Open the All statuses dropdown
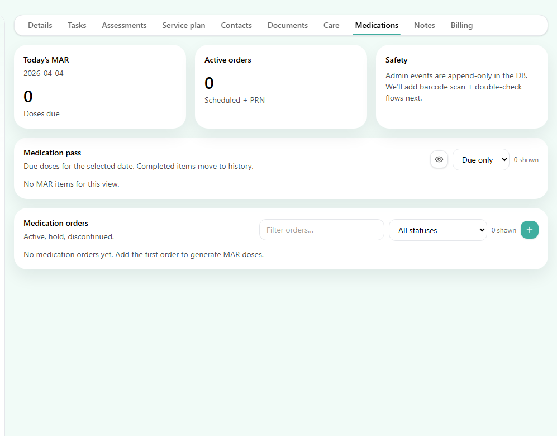 pos(437,230)
